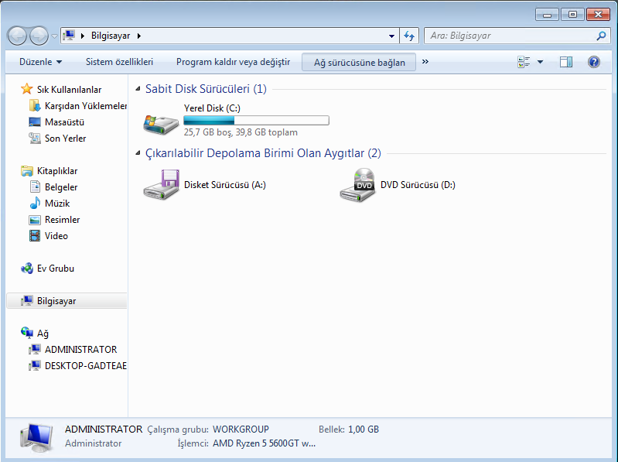The width and height of the screenshot is (618, 462).
Task: Select the DVD Sürücüsü (D:) drive icon
Action: (357, 185)
